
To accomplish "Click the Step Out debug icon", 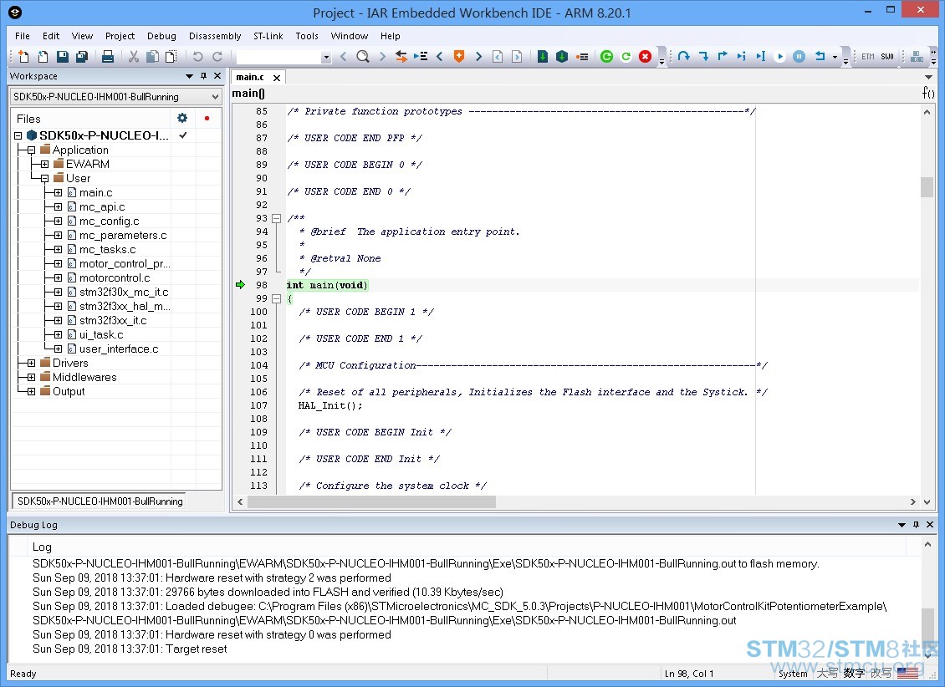I will pyautogui.click(x=722, y=57).
